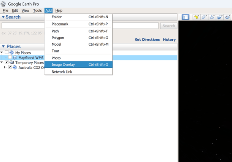The height and width of the screenshot is (162, 232).
Task: Select the MapStand WMS tree row
Action: click(x=89, y=57)
